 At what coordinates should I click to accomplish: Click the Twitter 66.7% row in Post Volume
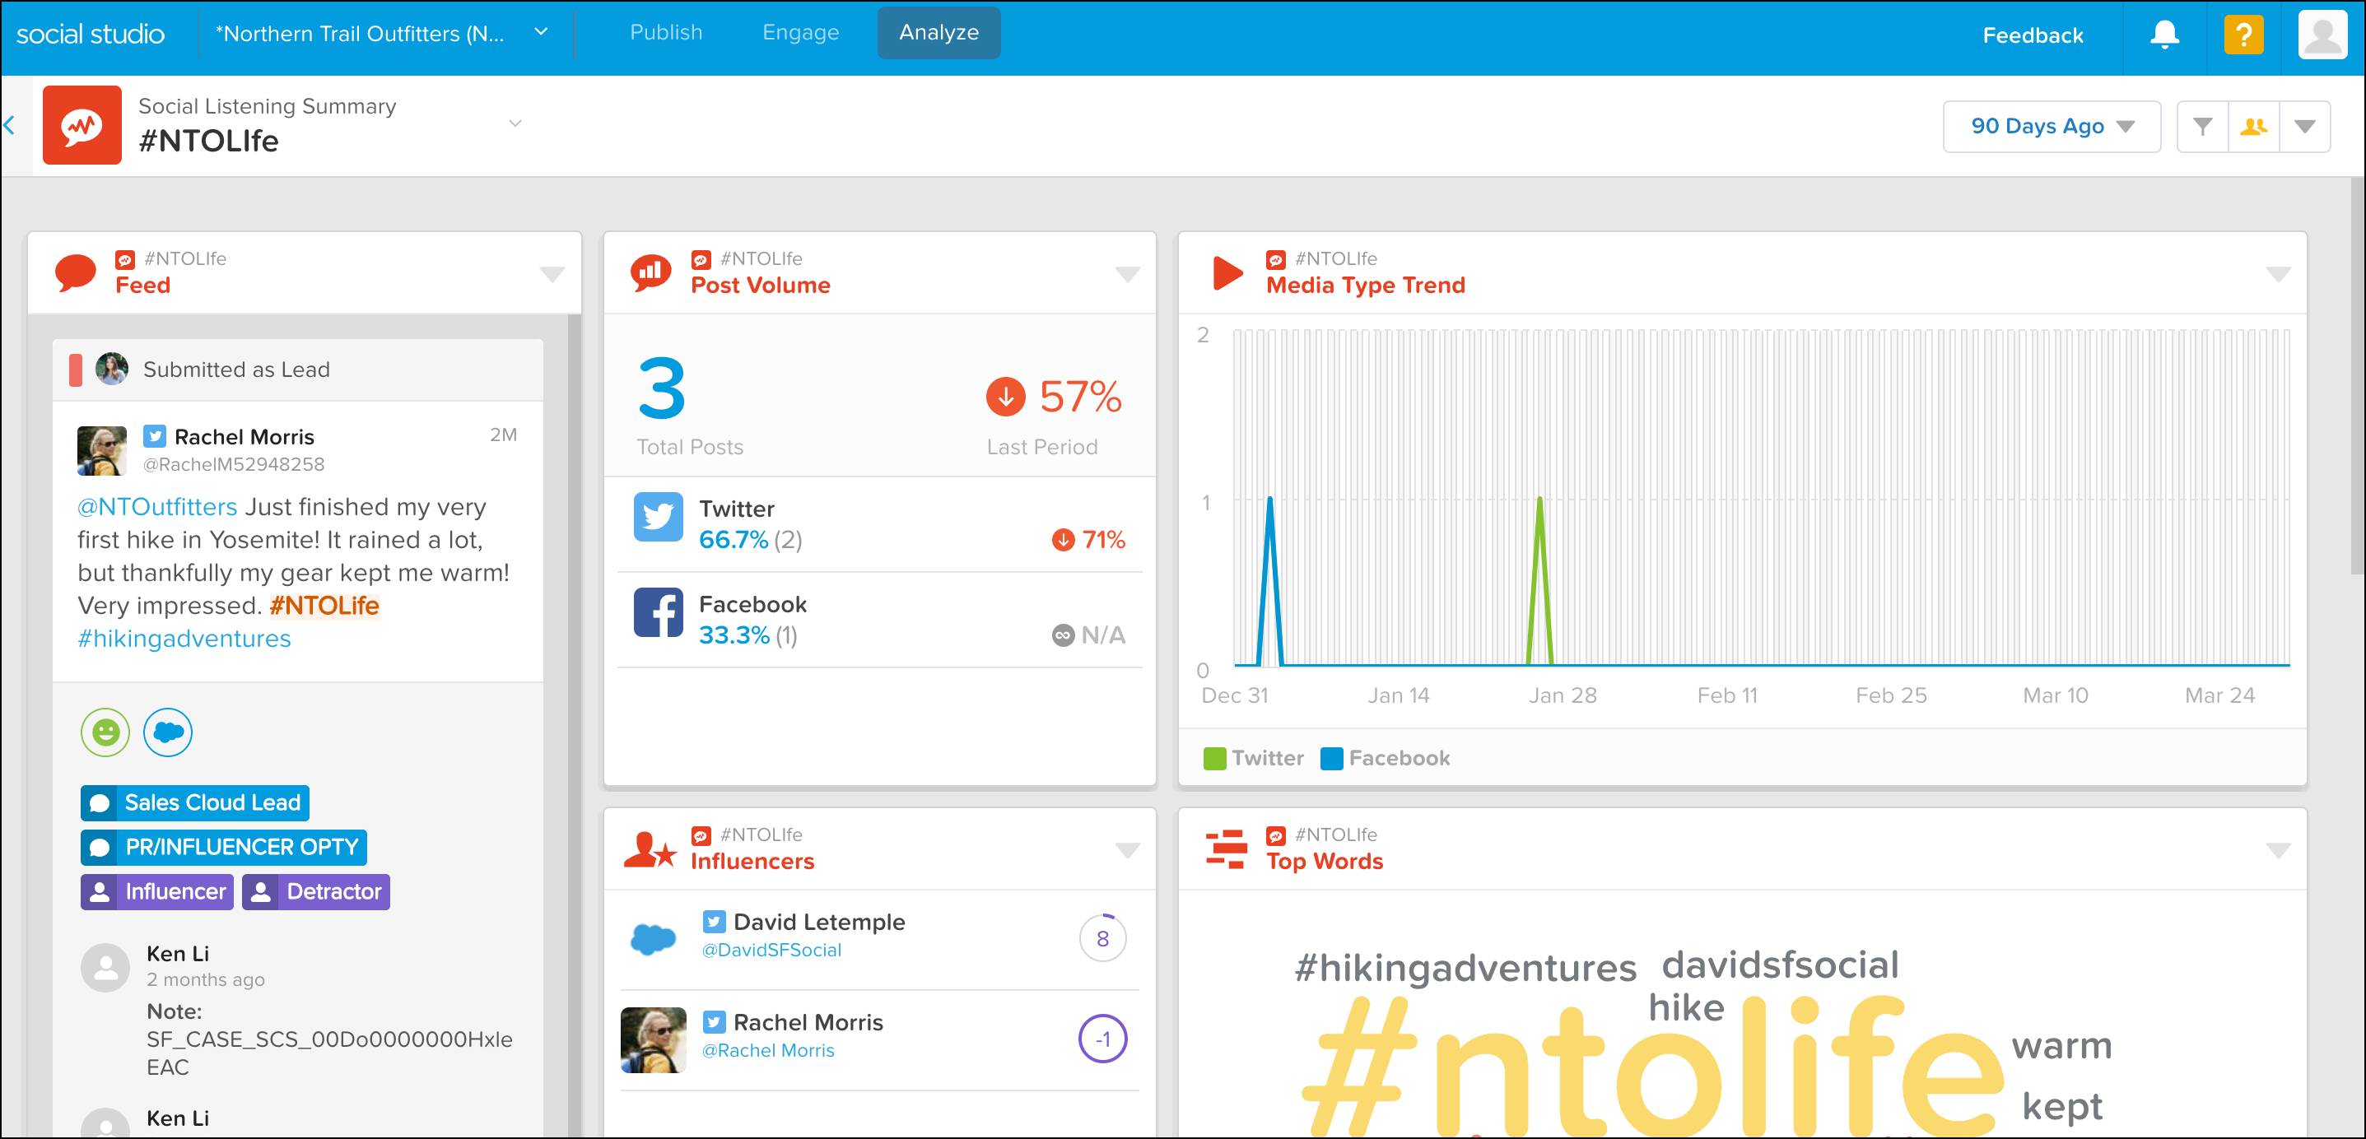(x=880, y=523)
